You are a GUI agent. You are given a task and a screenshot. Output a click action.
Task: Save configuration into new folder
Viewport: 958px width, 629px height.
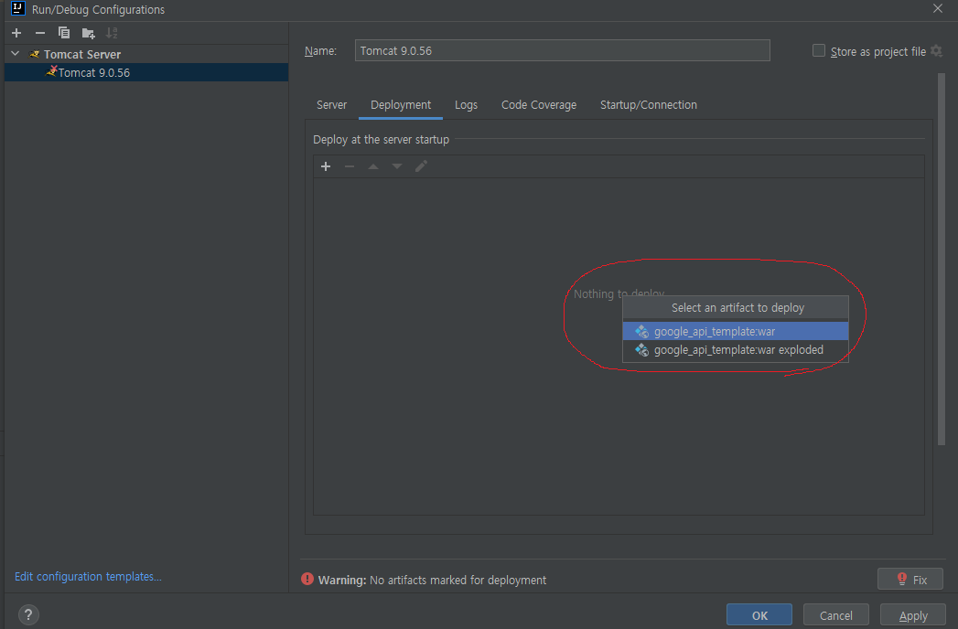click(88, 33)
